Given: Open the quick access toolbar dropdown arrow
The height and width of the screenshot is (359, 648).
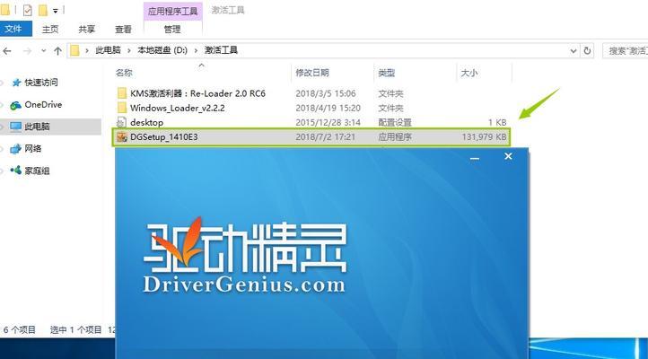Looking at the screenshot, I should click(x=56, y=11).
